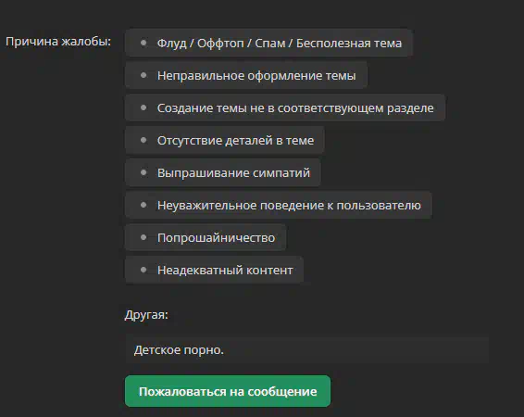Viewport: 524px width, 417px height.
Task: Choose the bullet before Отсутствие деталей в теме
Action: [x=143, y=140]
